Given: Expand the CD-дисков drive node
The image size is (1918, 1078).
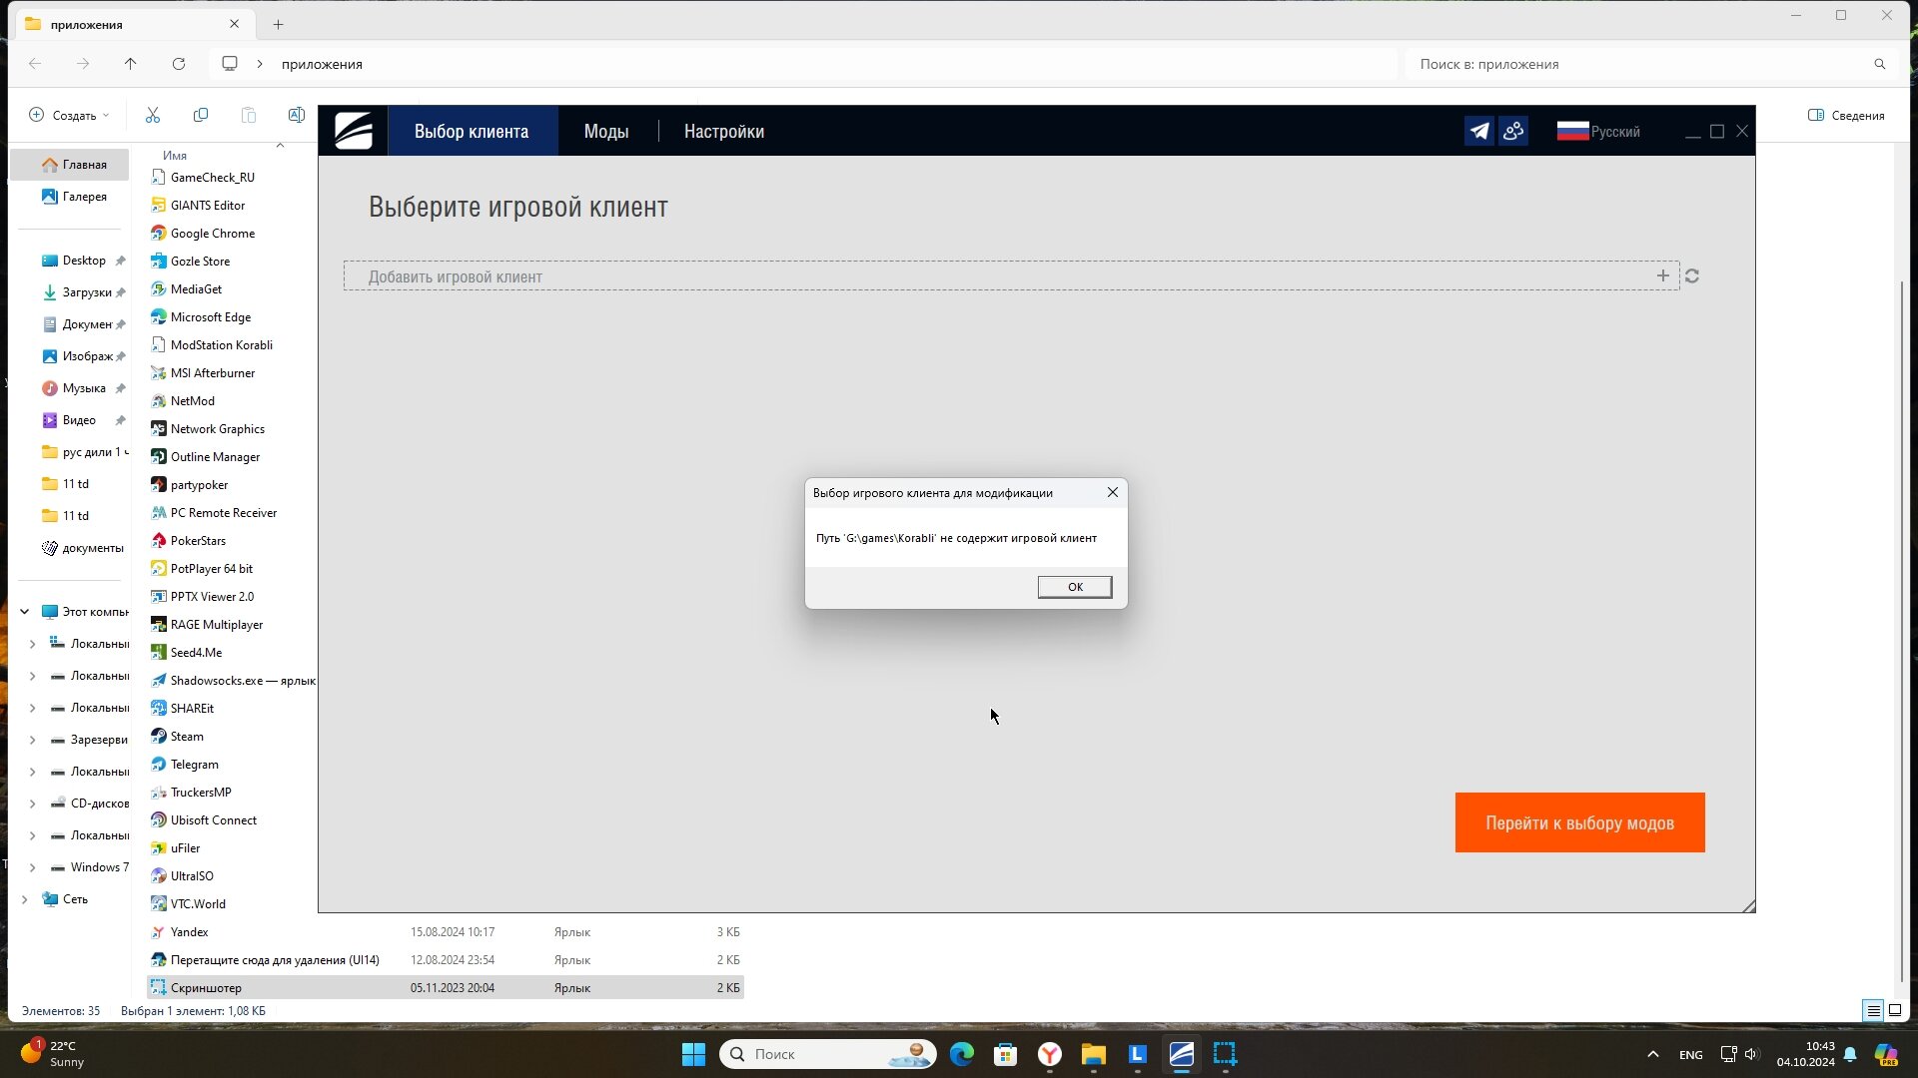Looking at the screenshot, I should tap(32, 804).
